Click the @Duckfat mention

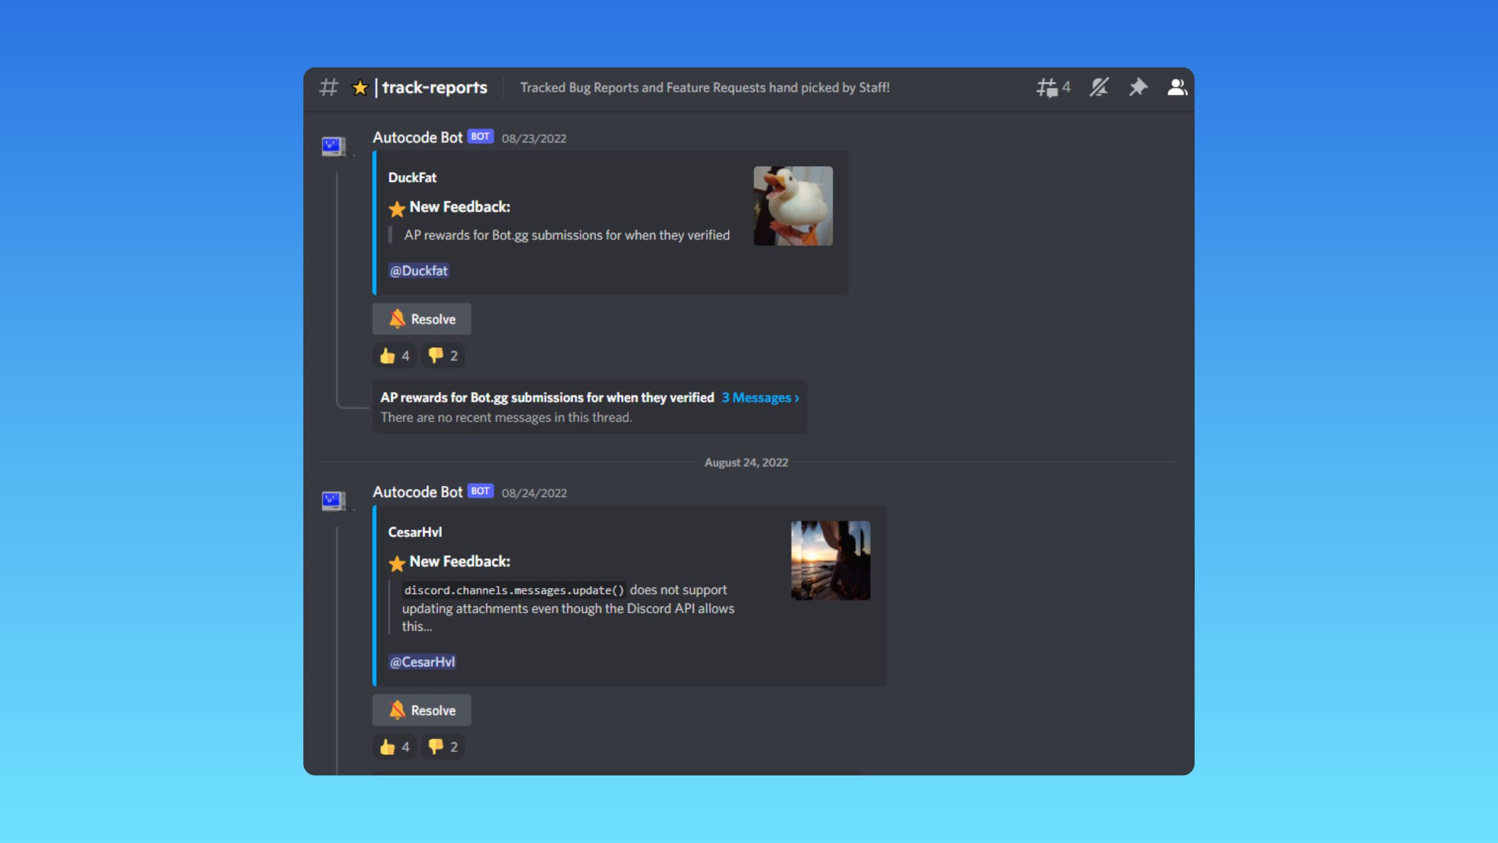point(418,270)
